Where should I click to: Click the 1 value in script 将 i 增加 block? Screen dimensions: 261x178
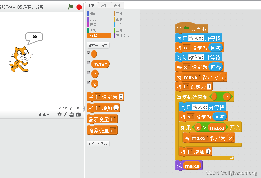tap(208, 151)
